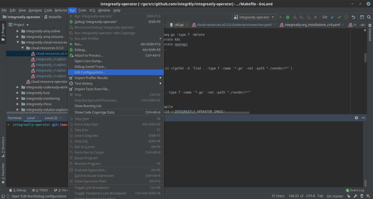Click the green Debug bug toolbar icon
373x199 pixels.
tap(288, 17)
